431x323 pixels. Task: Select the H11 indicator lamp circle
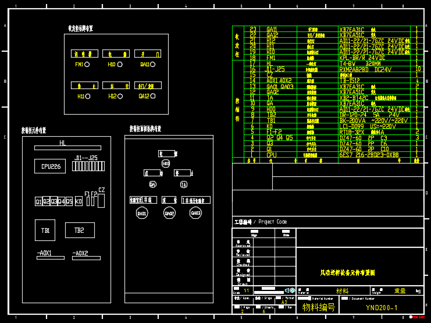pyautogui.click(x=88, y=96)
